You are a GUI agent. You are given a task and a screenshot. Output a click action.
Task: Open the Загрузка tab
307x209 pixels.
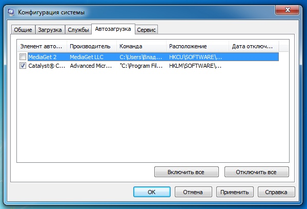coord(50,30)
